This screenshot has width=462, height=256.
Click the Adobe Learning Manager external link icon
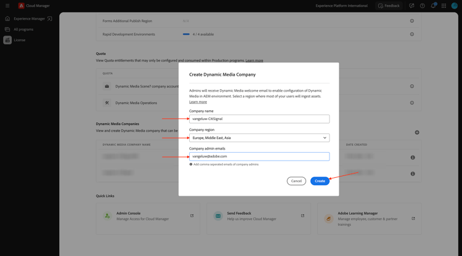[x=413, y=218]
